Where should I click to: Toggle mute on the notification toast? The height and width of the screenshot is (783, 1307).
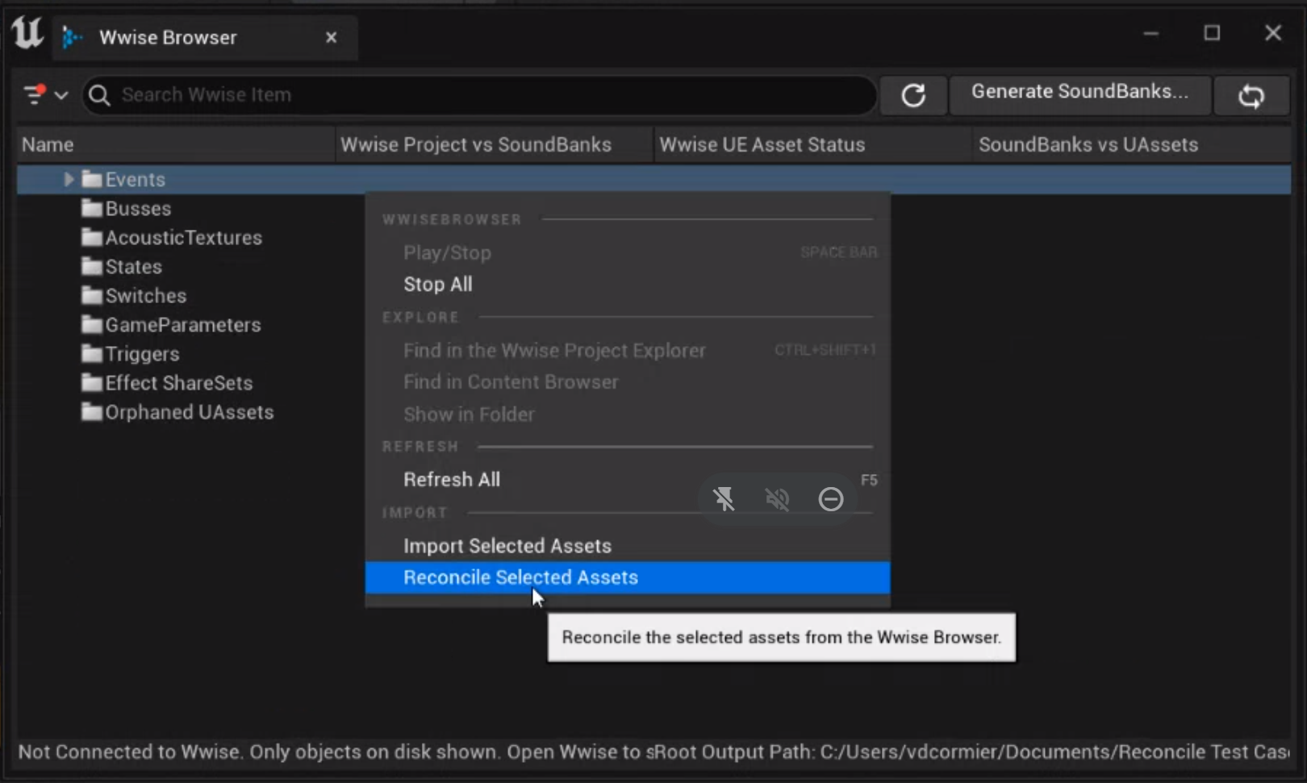click(777, 499)
